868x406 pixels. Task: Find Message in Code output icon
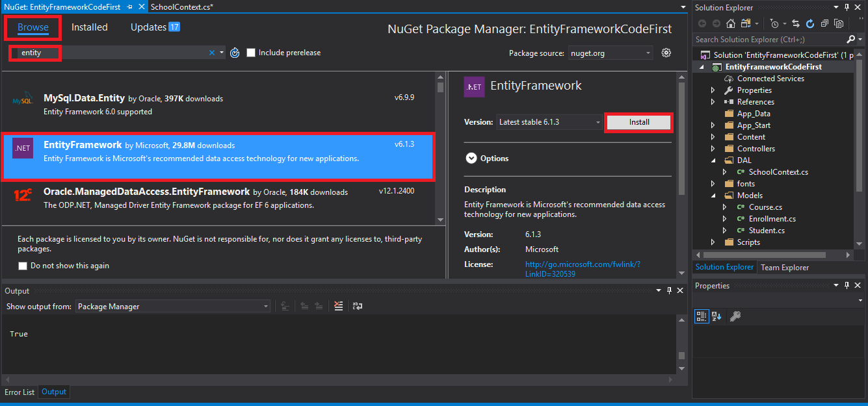point(285,306)
